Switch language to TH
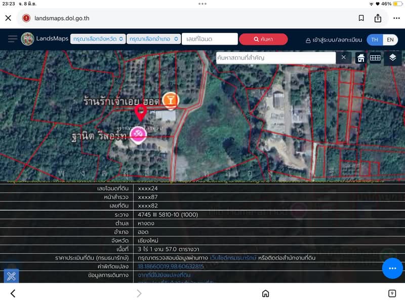Image resolution: width=405 pixels, height=304 pixels. pyautogui.click(x=375, y=40)
